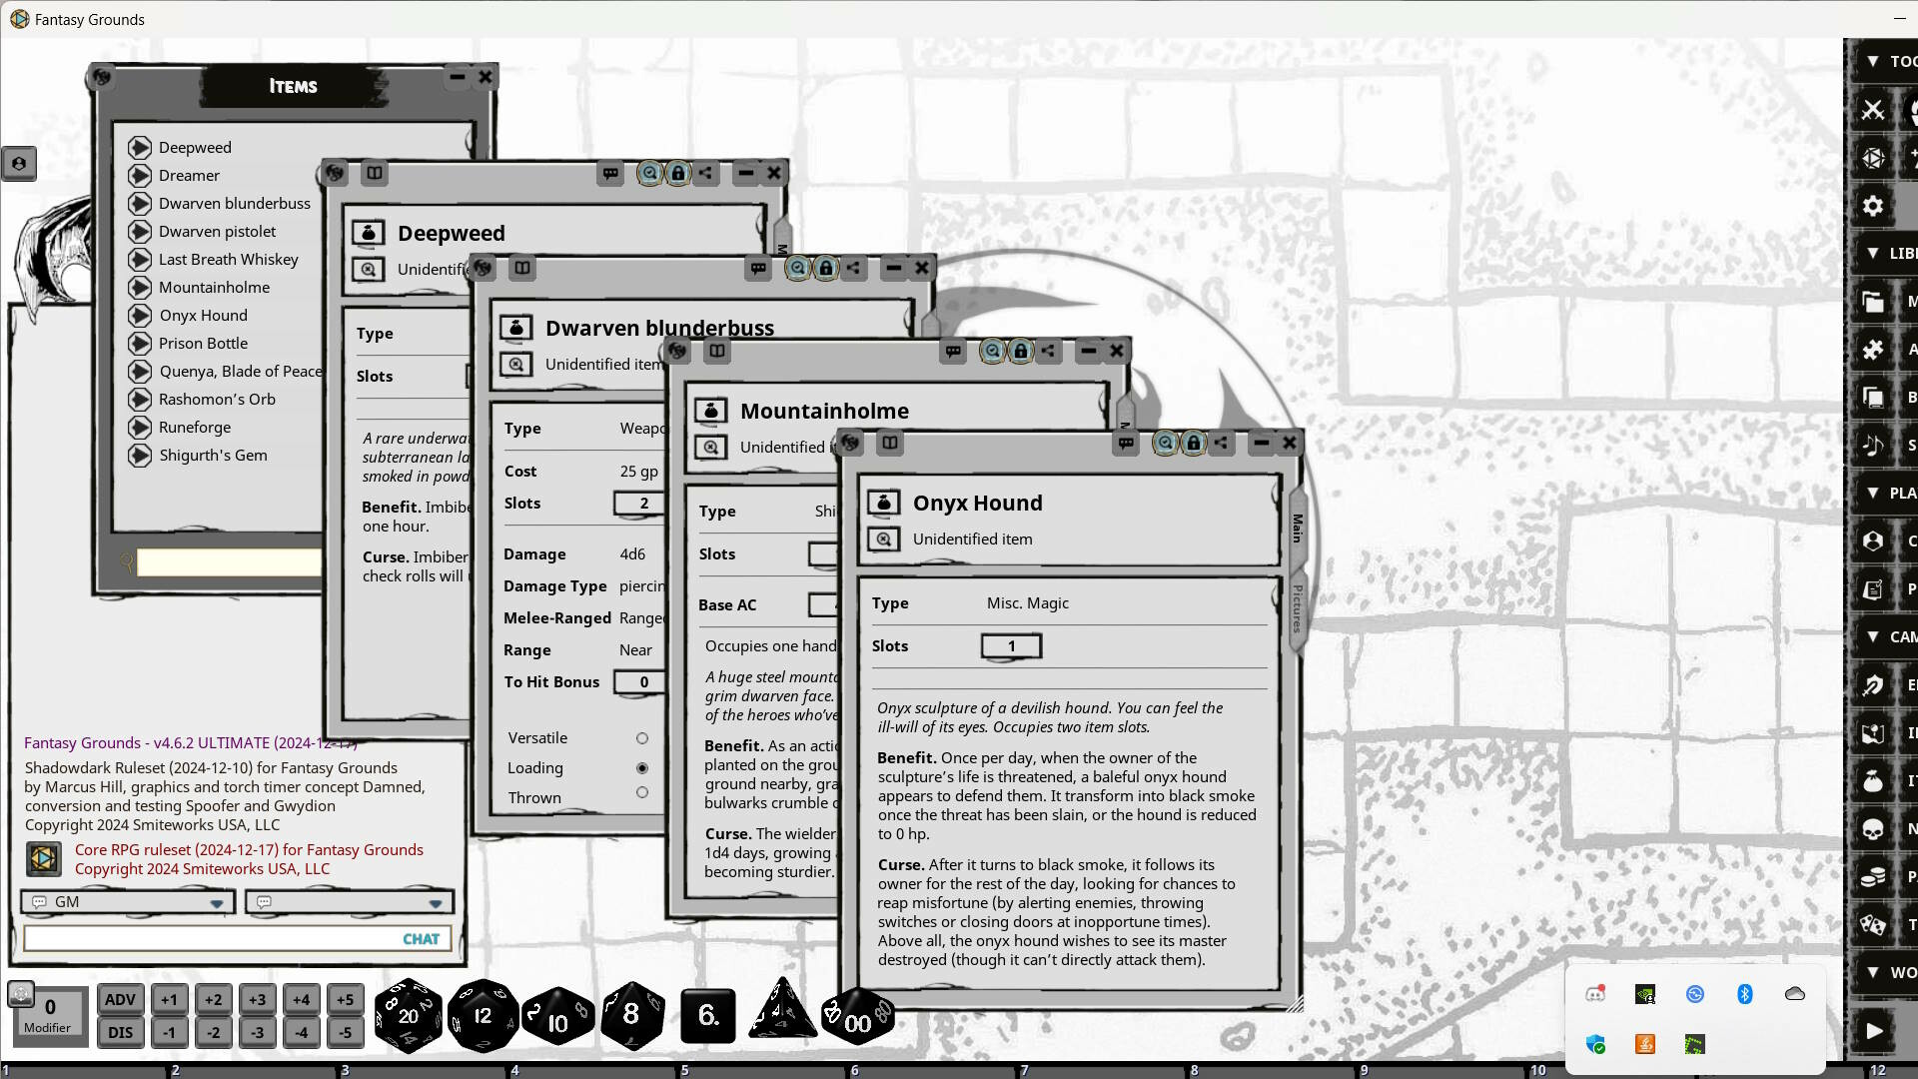The height and width of the screenshot is (1079, 1918).
Task: Click the CHAT tab above the message box
Action: click(421, 938)
